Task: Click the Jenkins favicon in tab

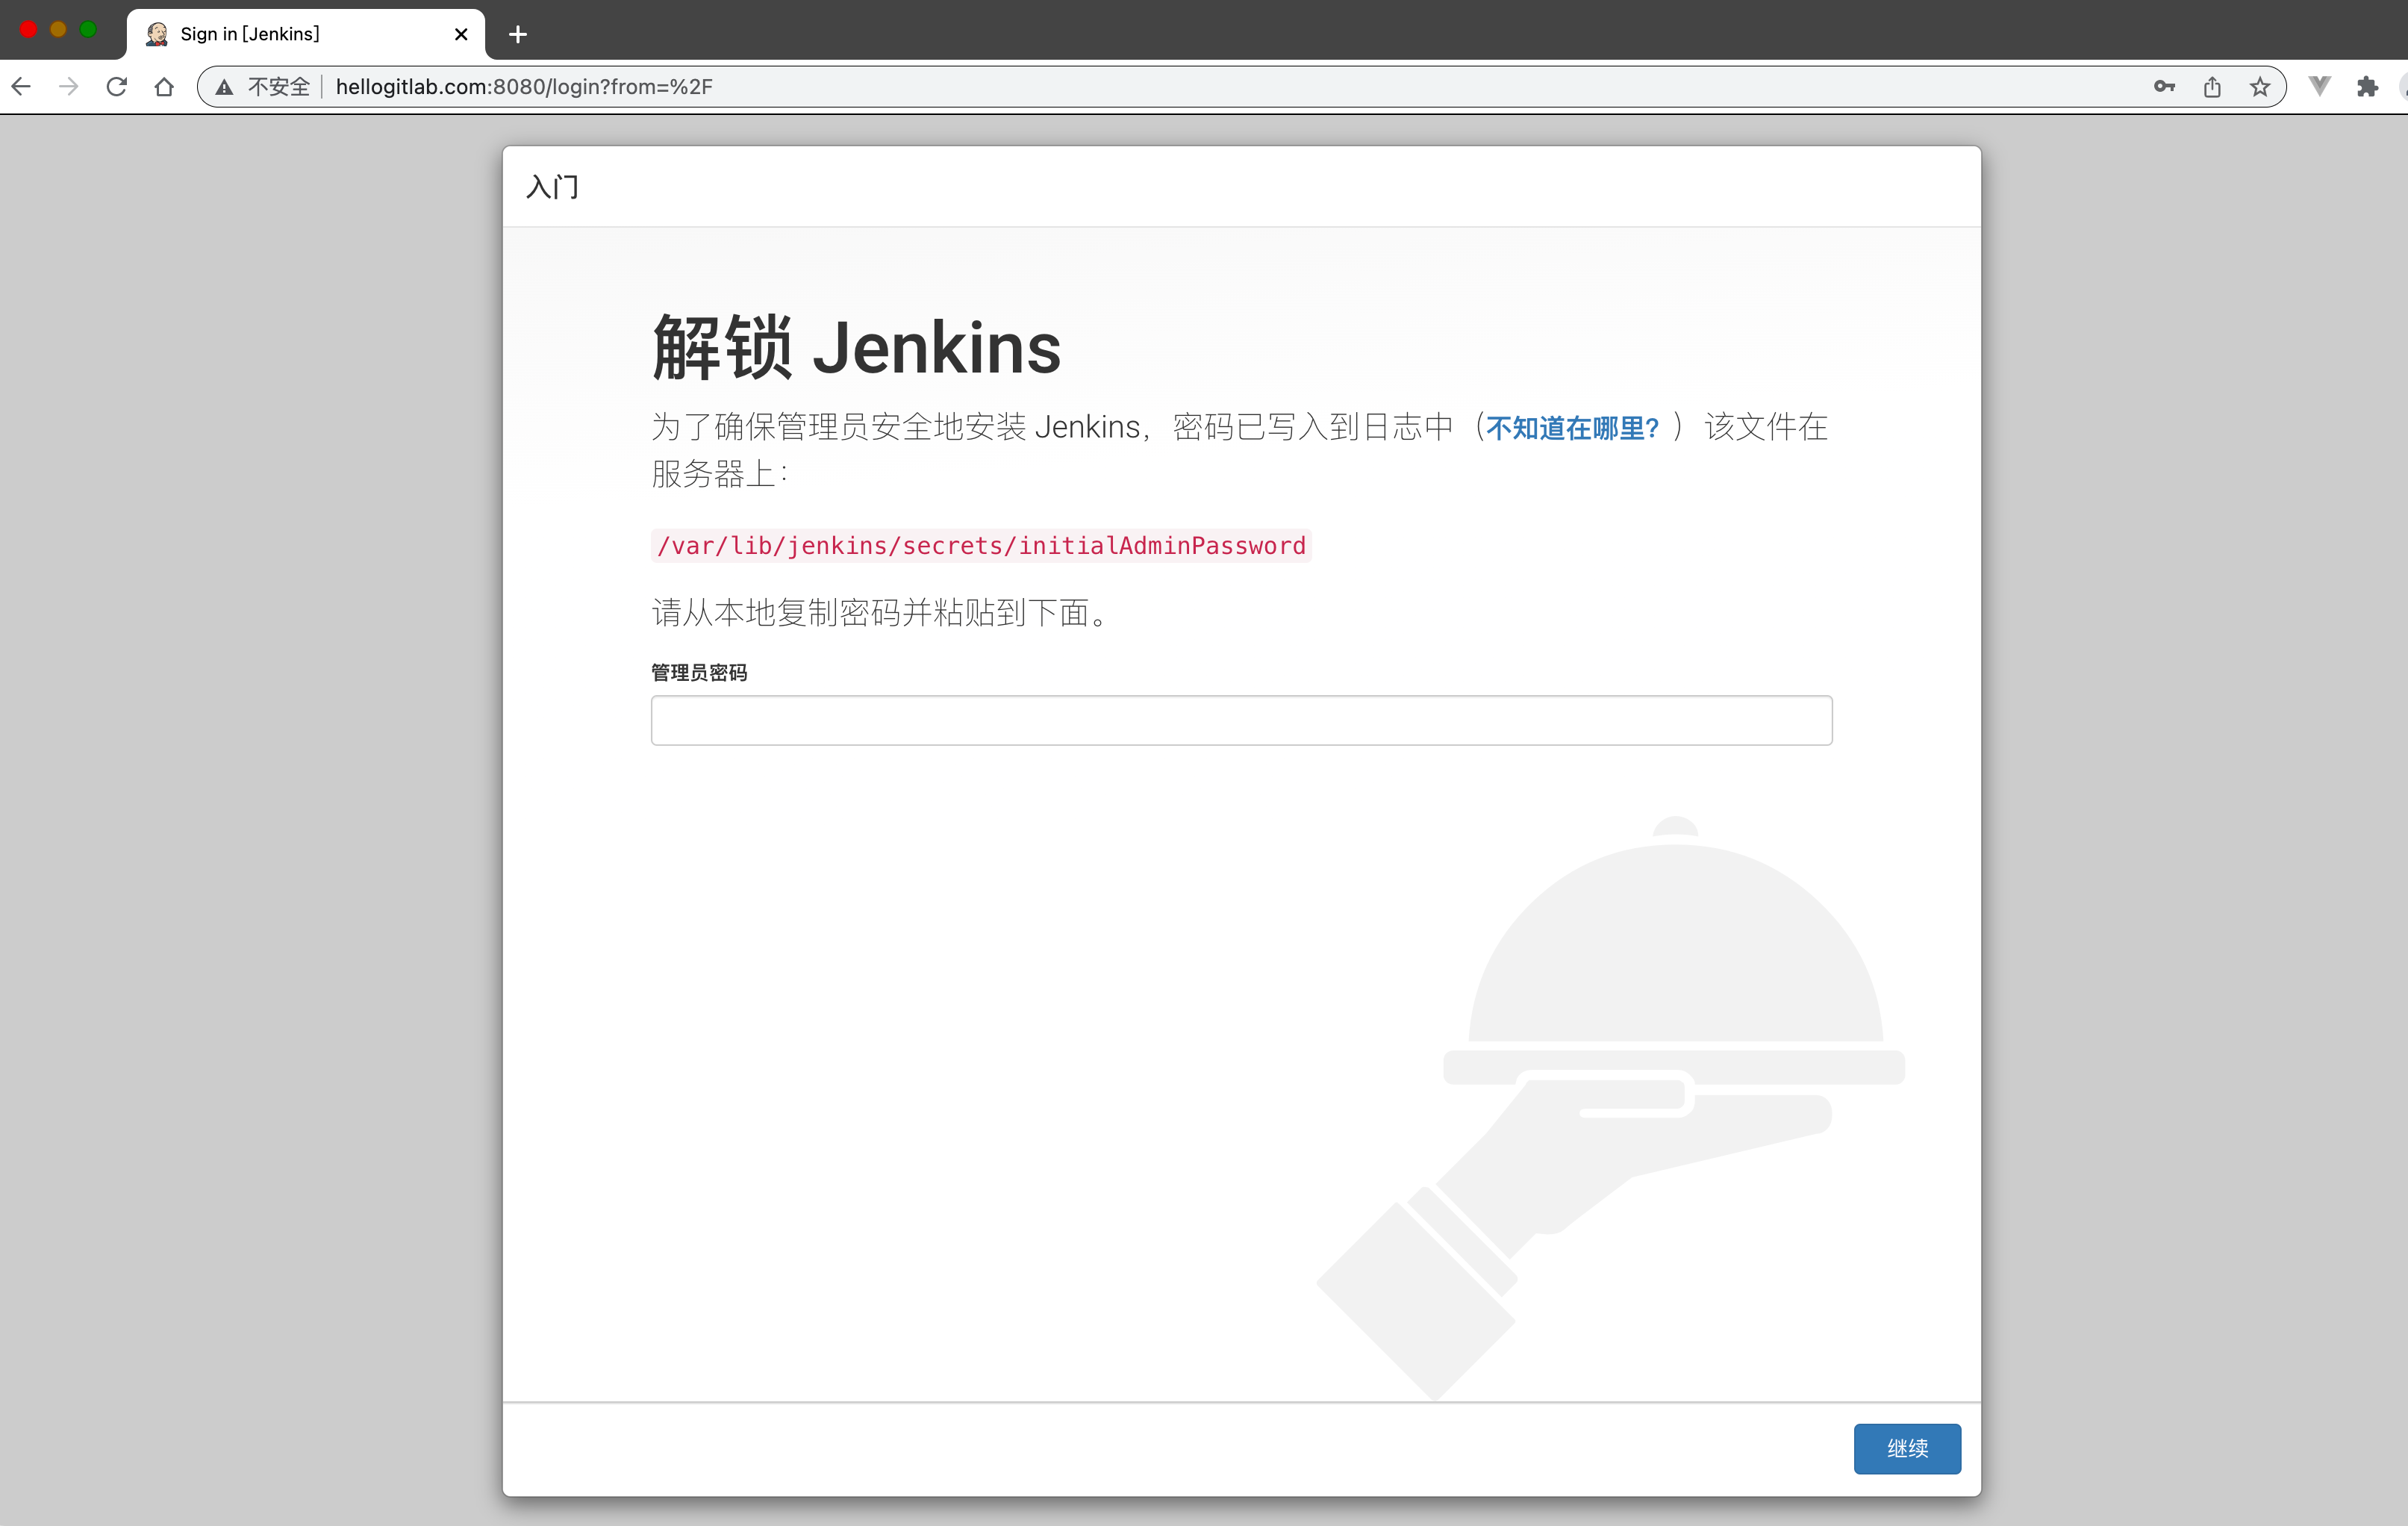Action: click(x=157, y=34)
